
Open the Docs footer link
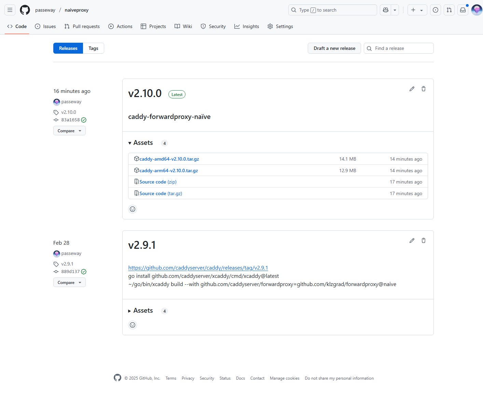pyautogui.click(x=240, y=378)
